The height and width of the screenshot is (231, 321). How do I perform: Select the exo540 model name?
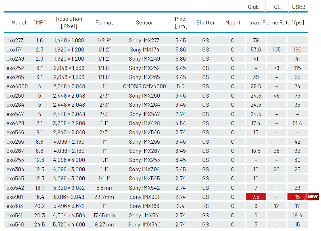15,225
